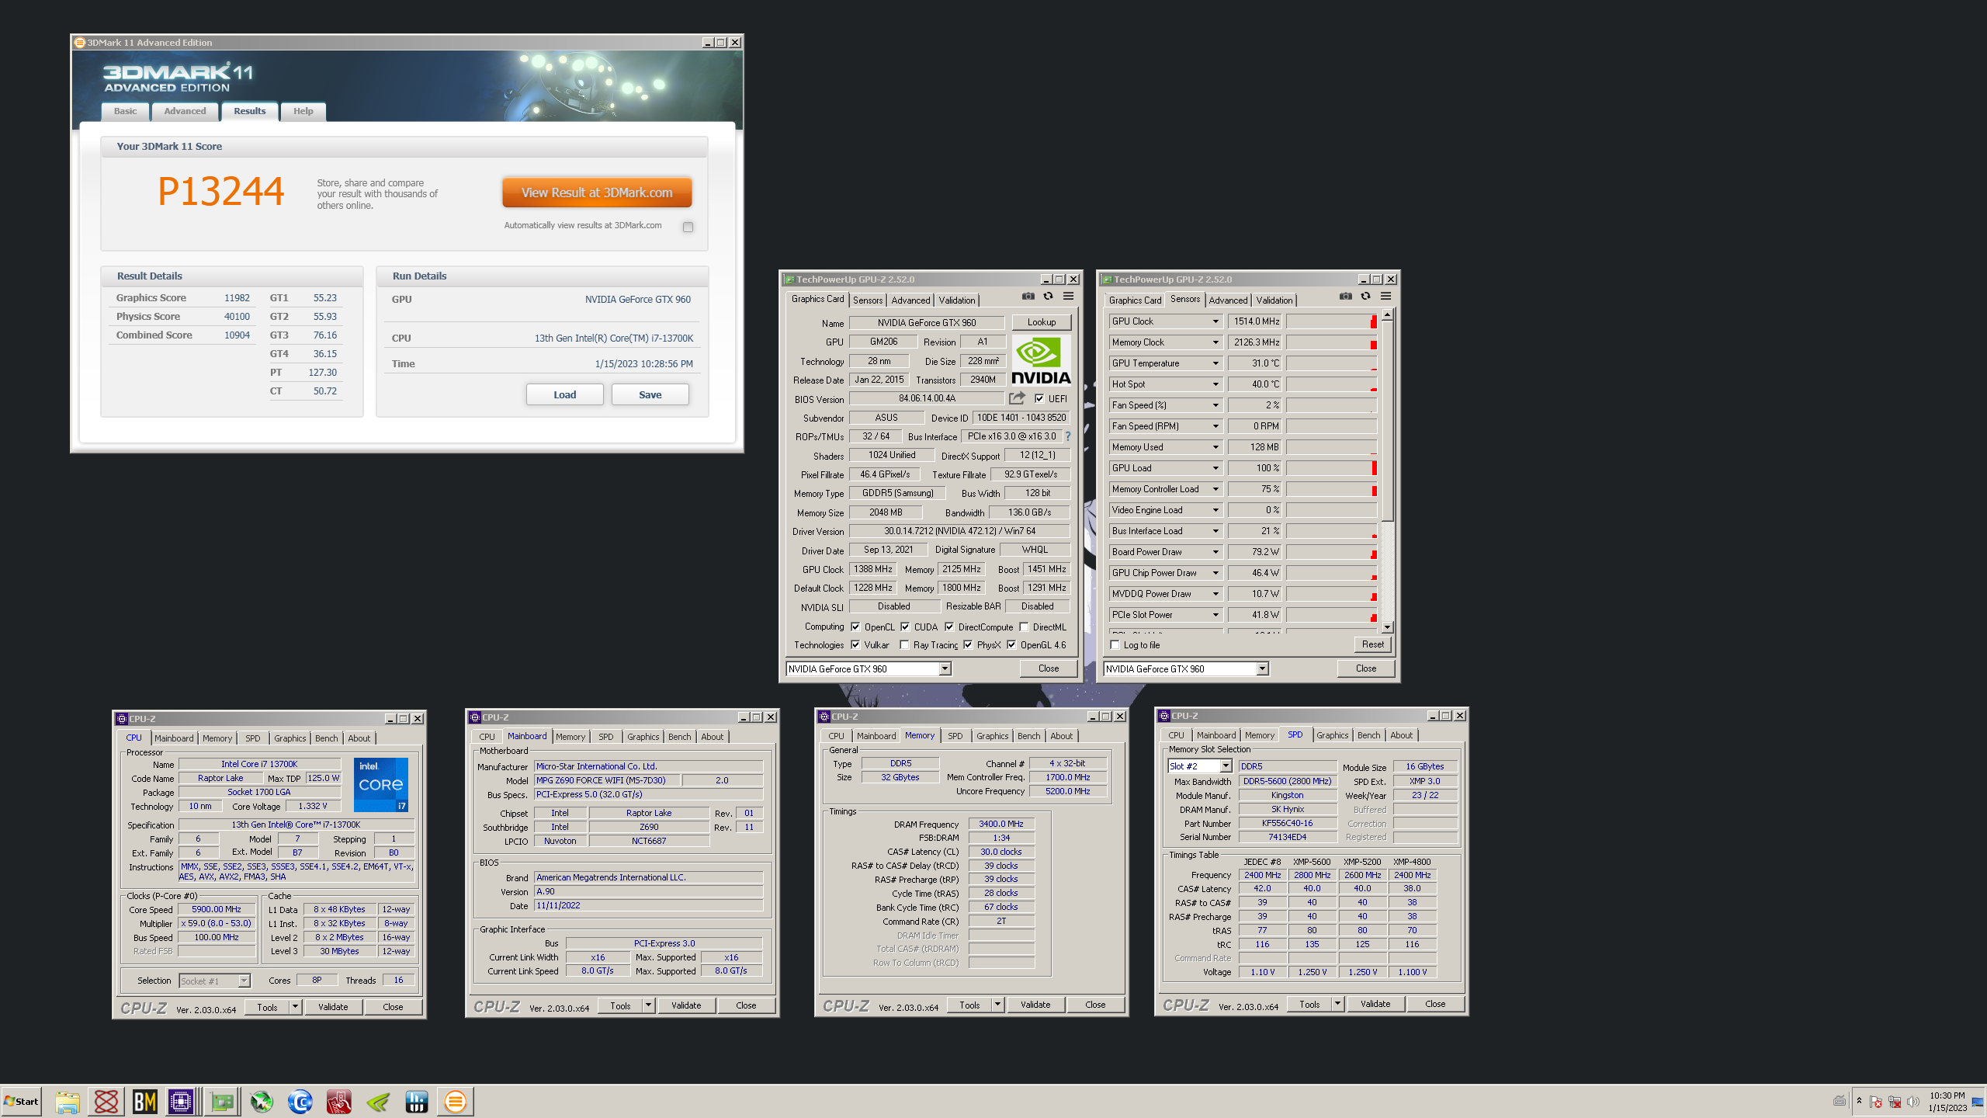Toggle DirectML checkbox
Viewport: 1987px width, 1118px height.
pos(1024,627)
